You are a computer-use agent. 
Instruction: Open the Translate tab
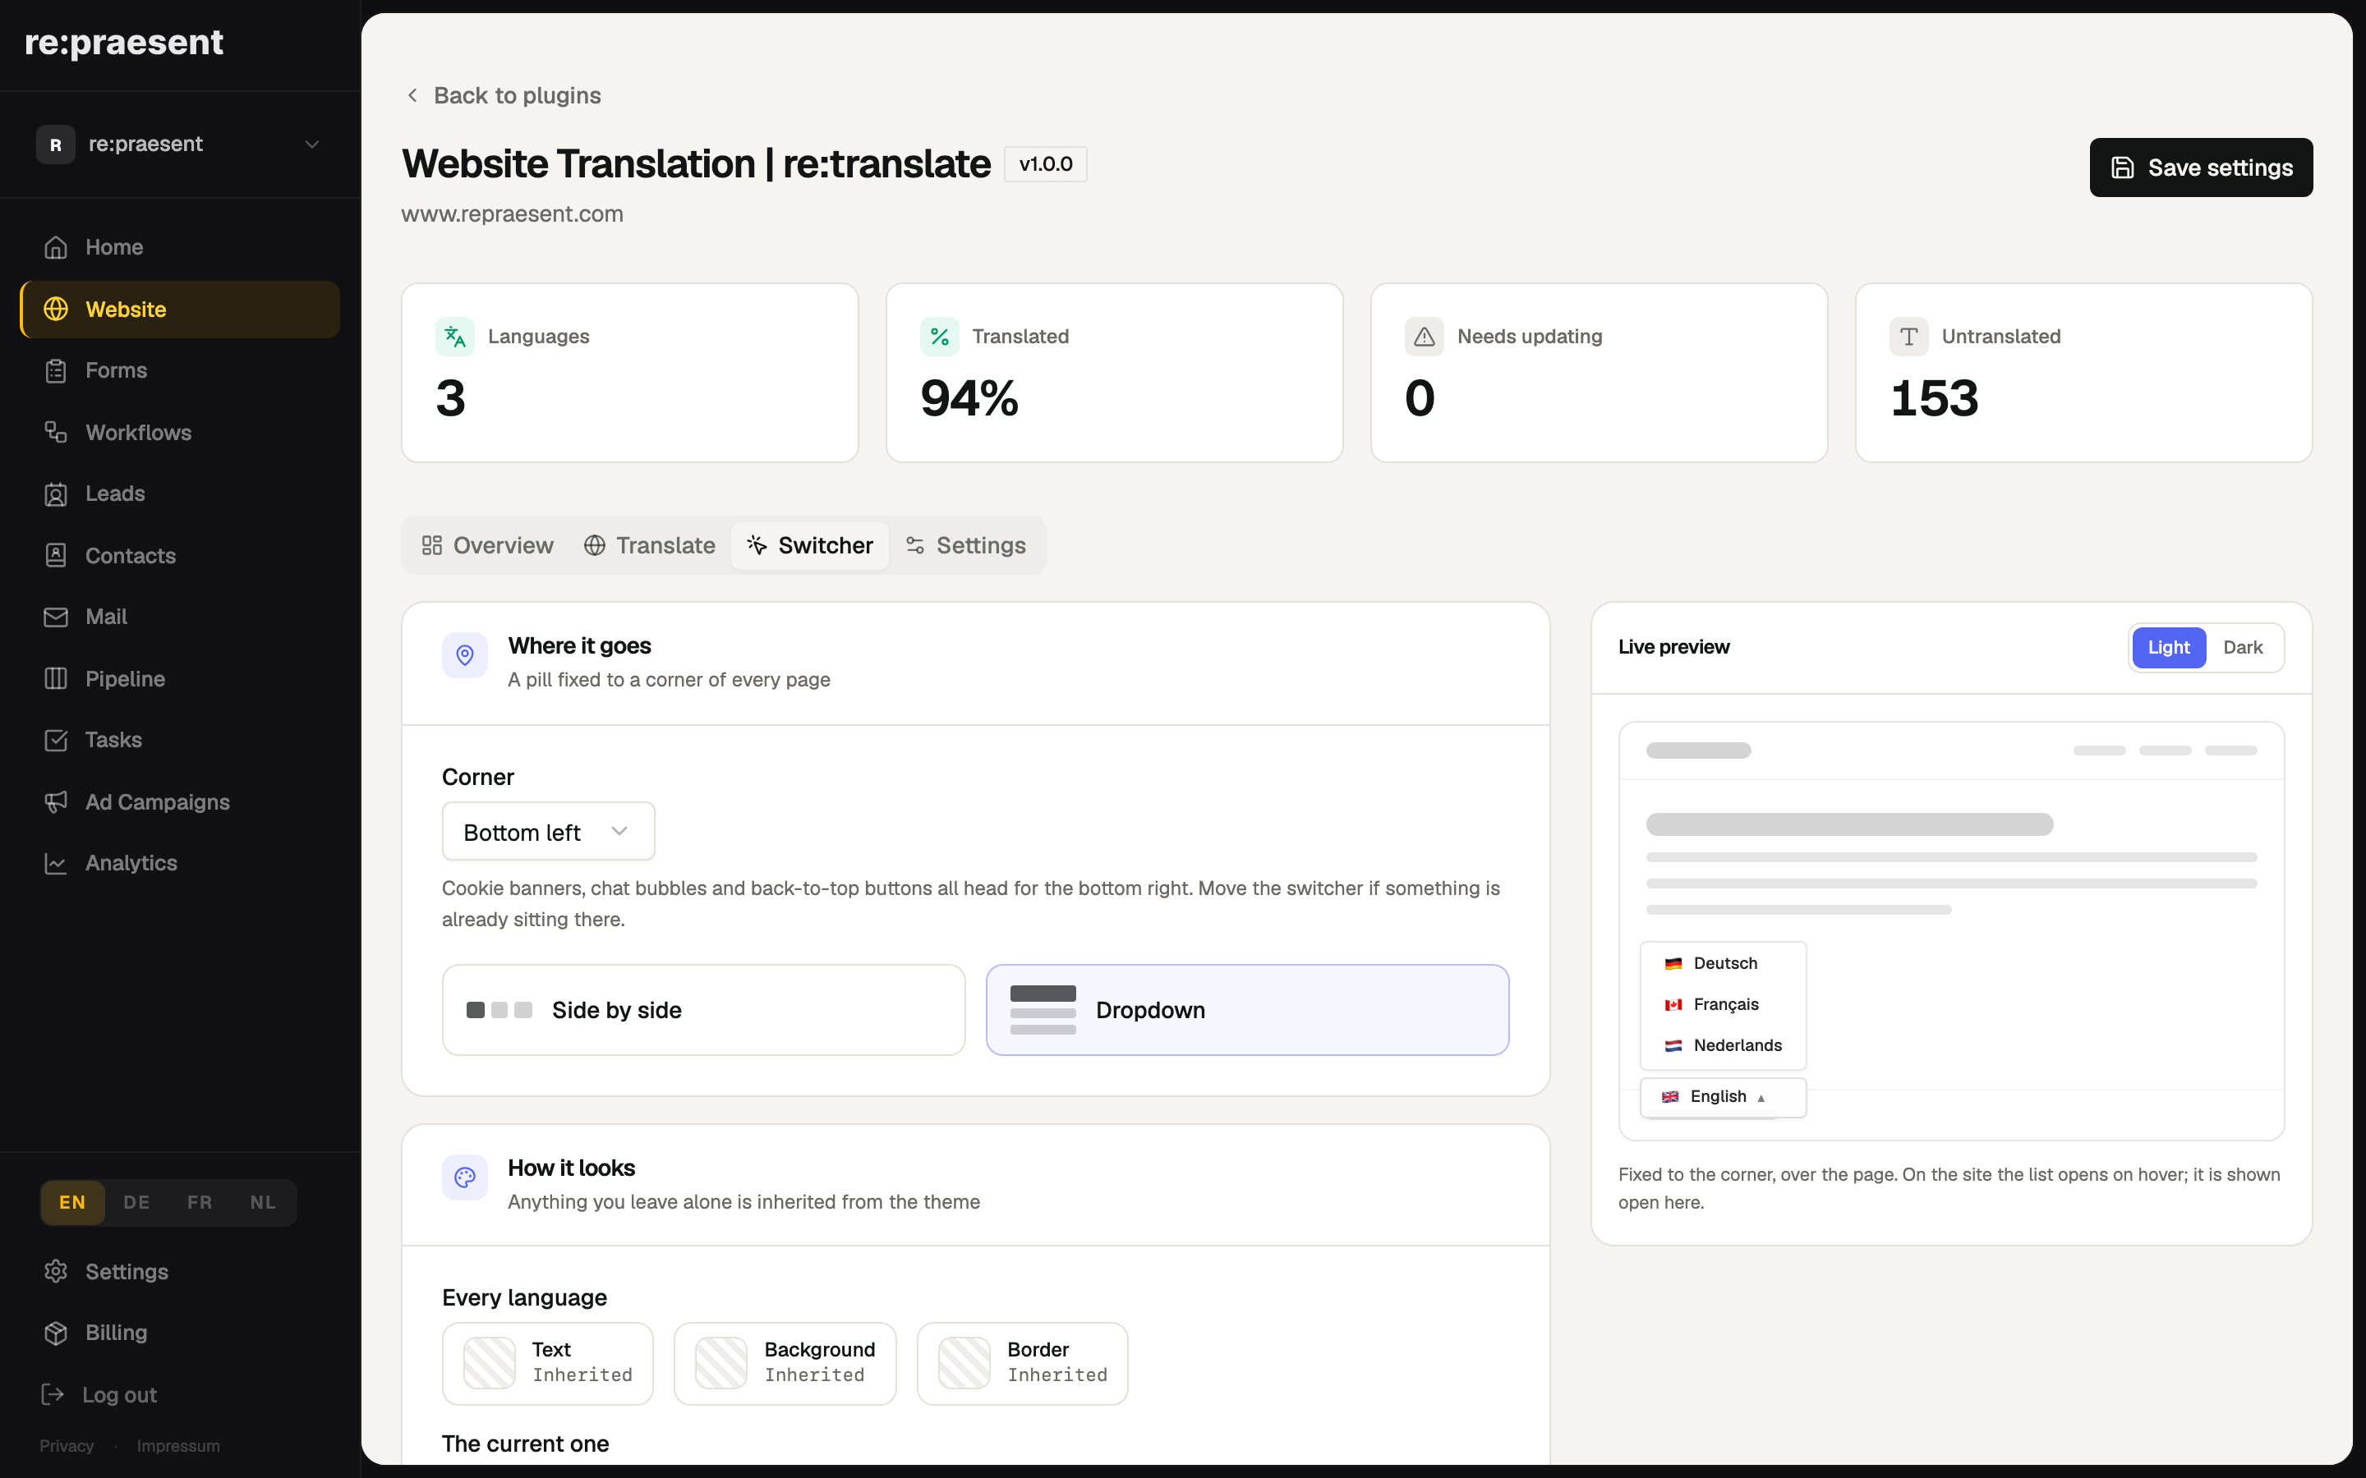[x=649, y=545]
